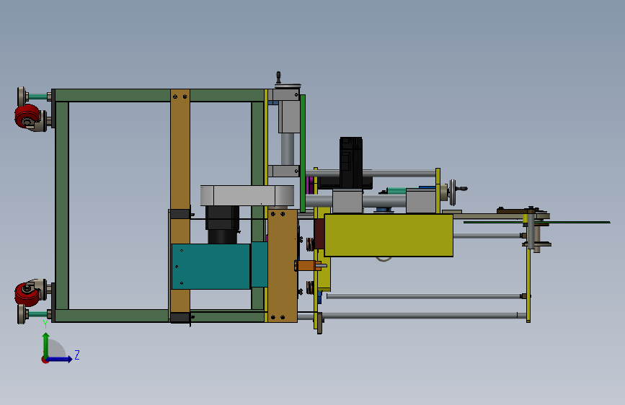
Task: Select the crank handle atop gray column
Action: coord(279,77)
